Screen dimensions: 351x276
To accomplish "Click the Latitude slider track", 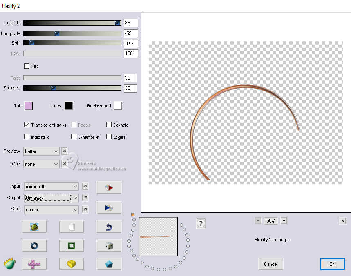I will click(x=72, y=23).
